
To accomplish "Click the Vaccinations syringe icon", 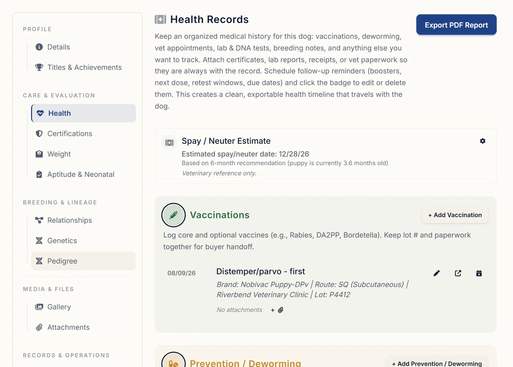I will tap(173, 215).
